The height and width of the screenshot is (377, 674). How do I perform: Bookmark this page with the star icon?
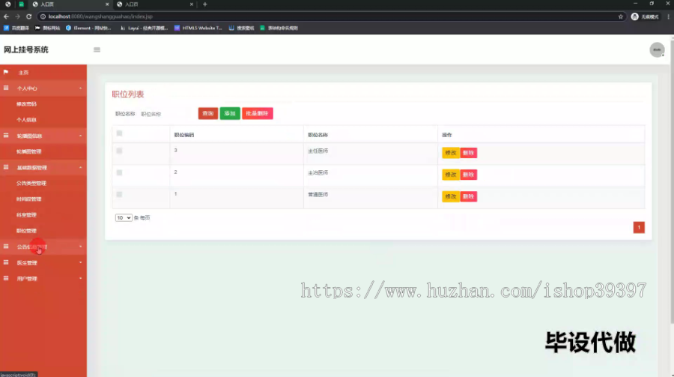tap(620, 16)
